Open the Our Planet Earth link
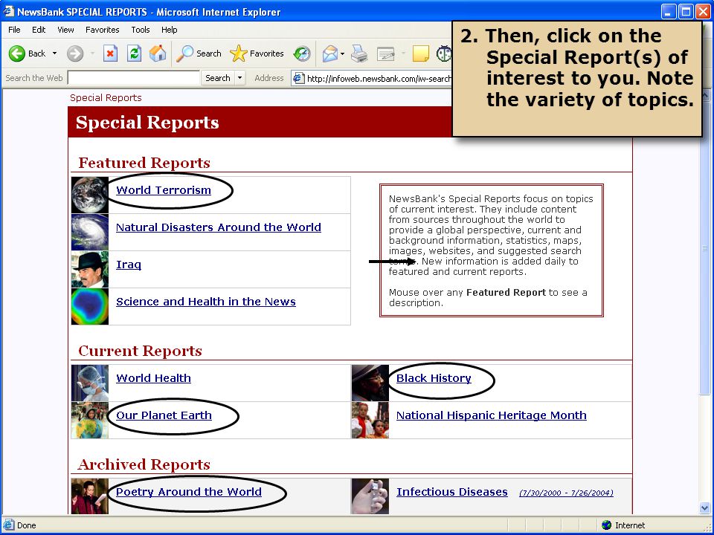The image size is (714, 535). (x=164, y=415)
